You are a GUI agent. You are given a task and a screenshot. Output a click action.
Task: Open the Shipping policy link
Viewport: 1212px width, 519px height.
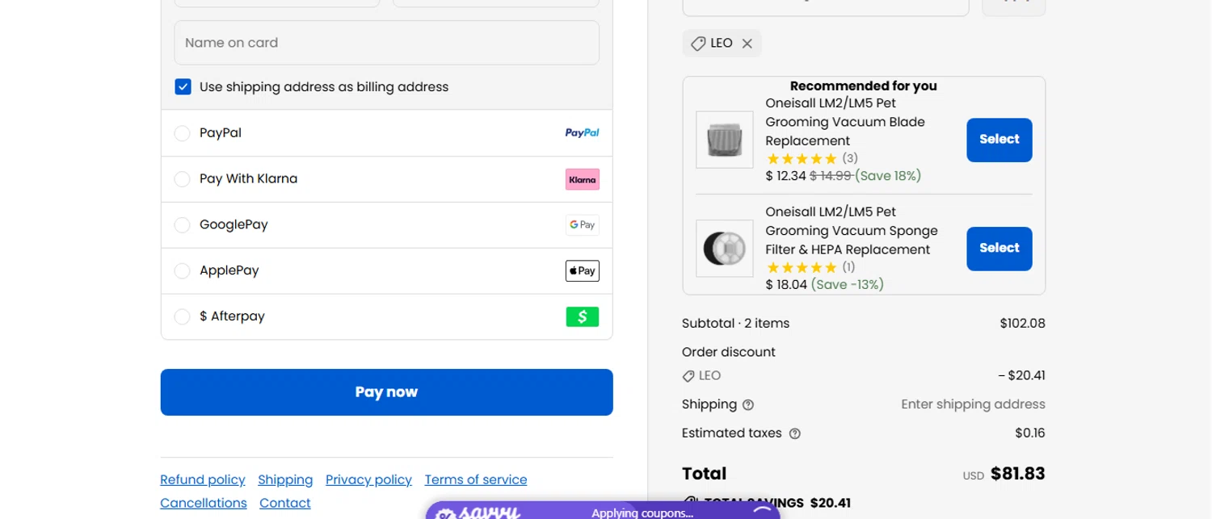click(285, 480)
